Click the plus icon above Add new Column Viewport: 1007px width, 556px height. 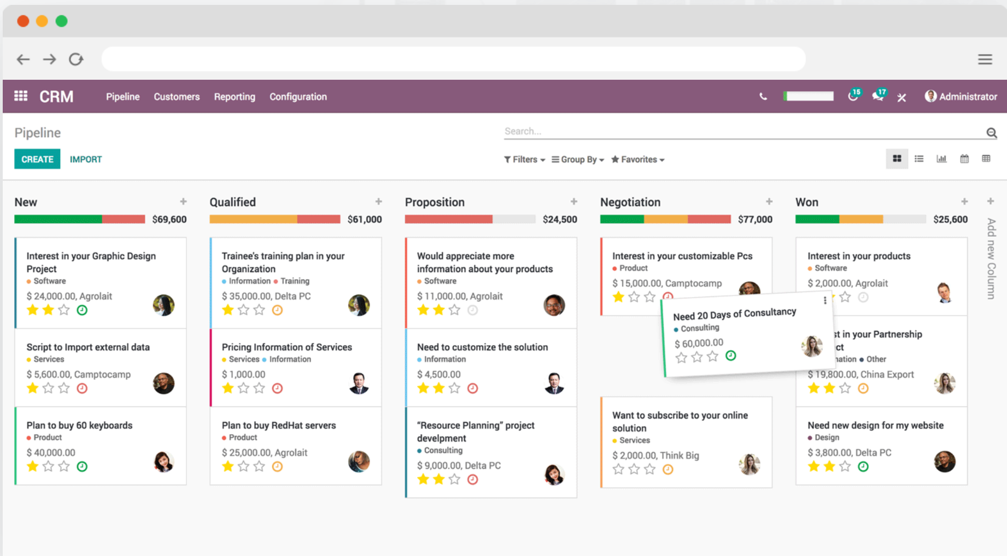[991, 202]
